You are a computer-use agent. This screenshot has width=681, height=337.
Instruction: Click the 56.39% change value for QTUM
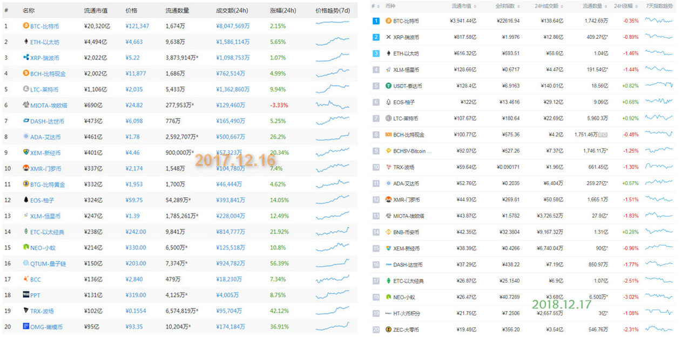[279, 264]
